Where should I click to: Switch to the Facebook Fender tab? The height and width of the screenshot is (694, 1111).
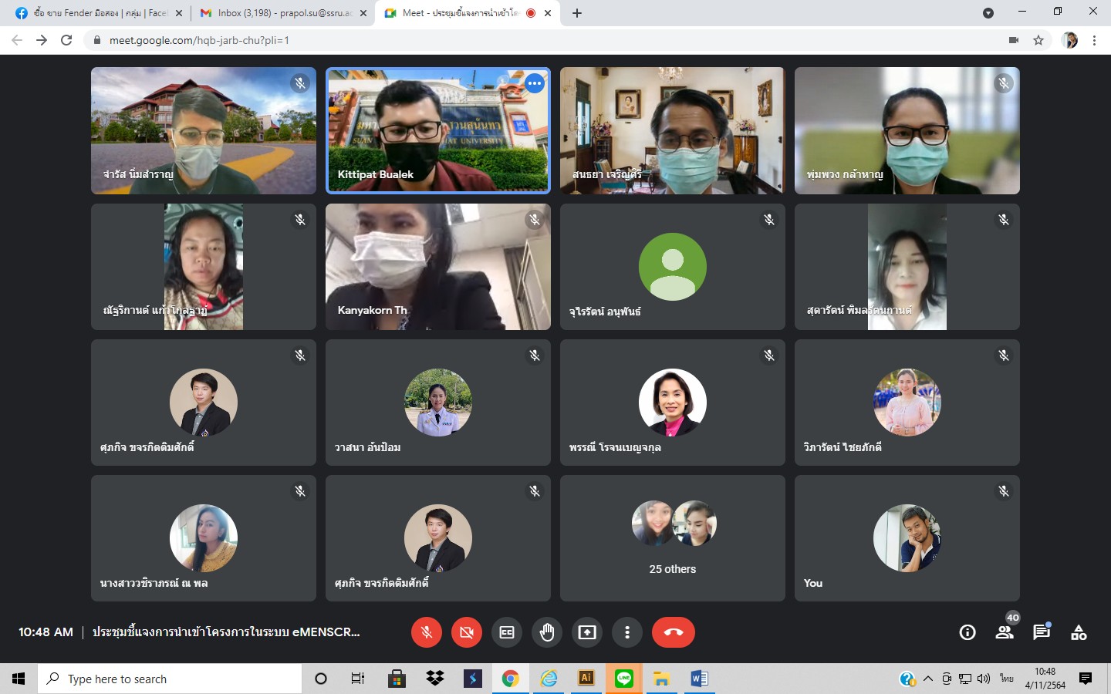click(96, 13)
